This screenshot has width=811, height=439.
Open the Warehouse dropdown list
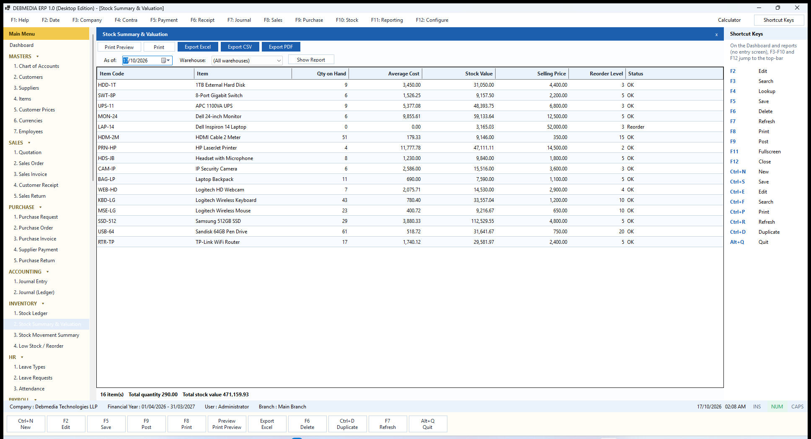(x=279, y=61)
